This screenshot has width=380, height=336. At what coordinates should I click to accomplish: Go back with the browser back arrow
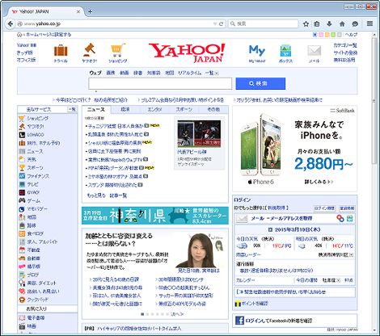click(11, 24)
